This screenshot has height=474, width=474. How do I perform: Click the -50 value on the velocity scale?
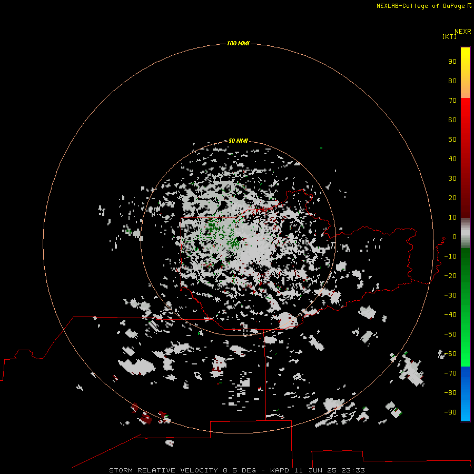450,334
